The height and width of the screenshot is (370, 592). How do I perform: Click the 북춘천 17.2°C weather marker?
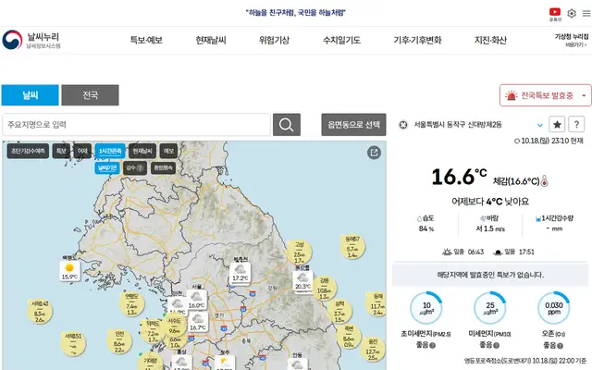point(240,272)
